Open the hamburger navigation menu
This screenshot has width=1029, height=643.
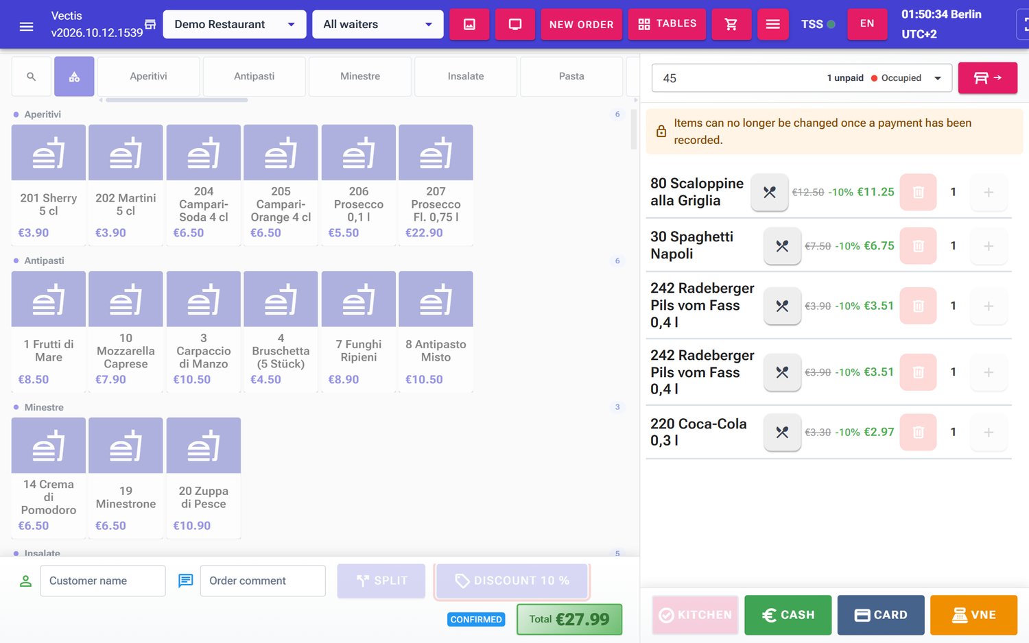pos(26,26)
